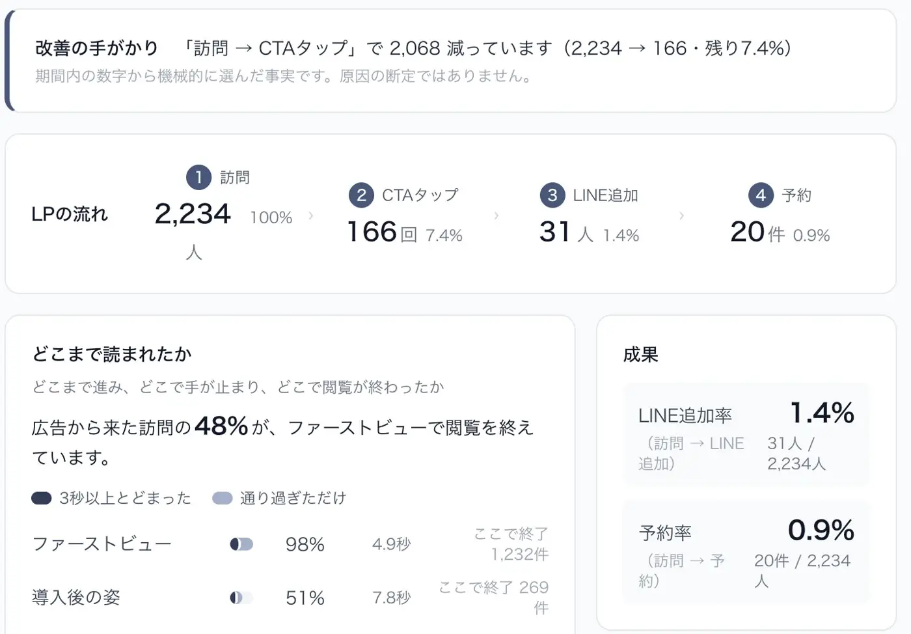Click the ファーストビュー row label
The image size is (911, 634).
pyautogui.click(x=102, y=544)
